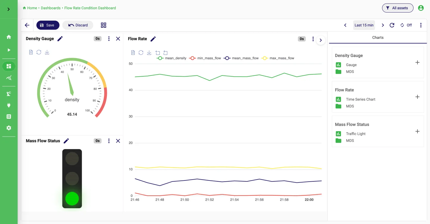Open the plug connector icon in the sidebar
Image resolution: width=430 pixels, height=224 pixels.
[x=9, y=105]
